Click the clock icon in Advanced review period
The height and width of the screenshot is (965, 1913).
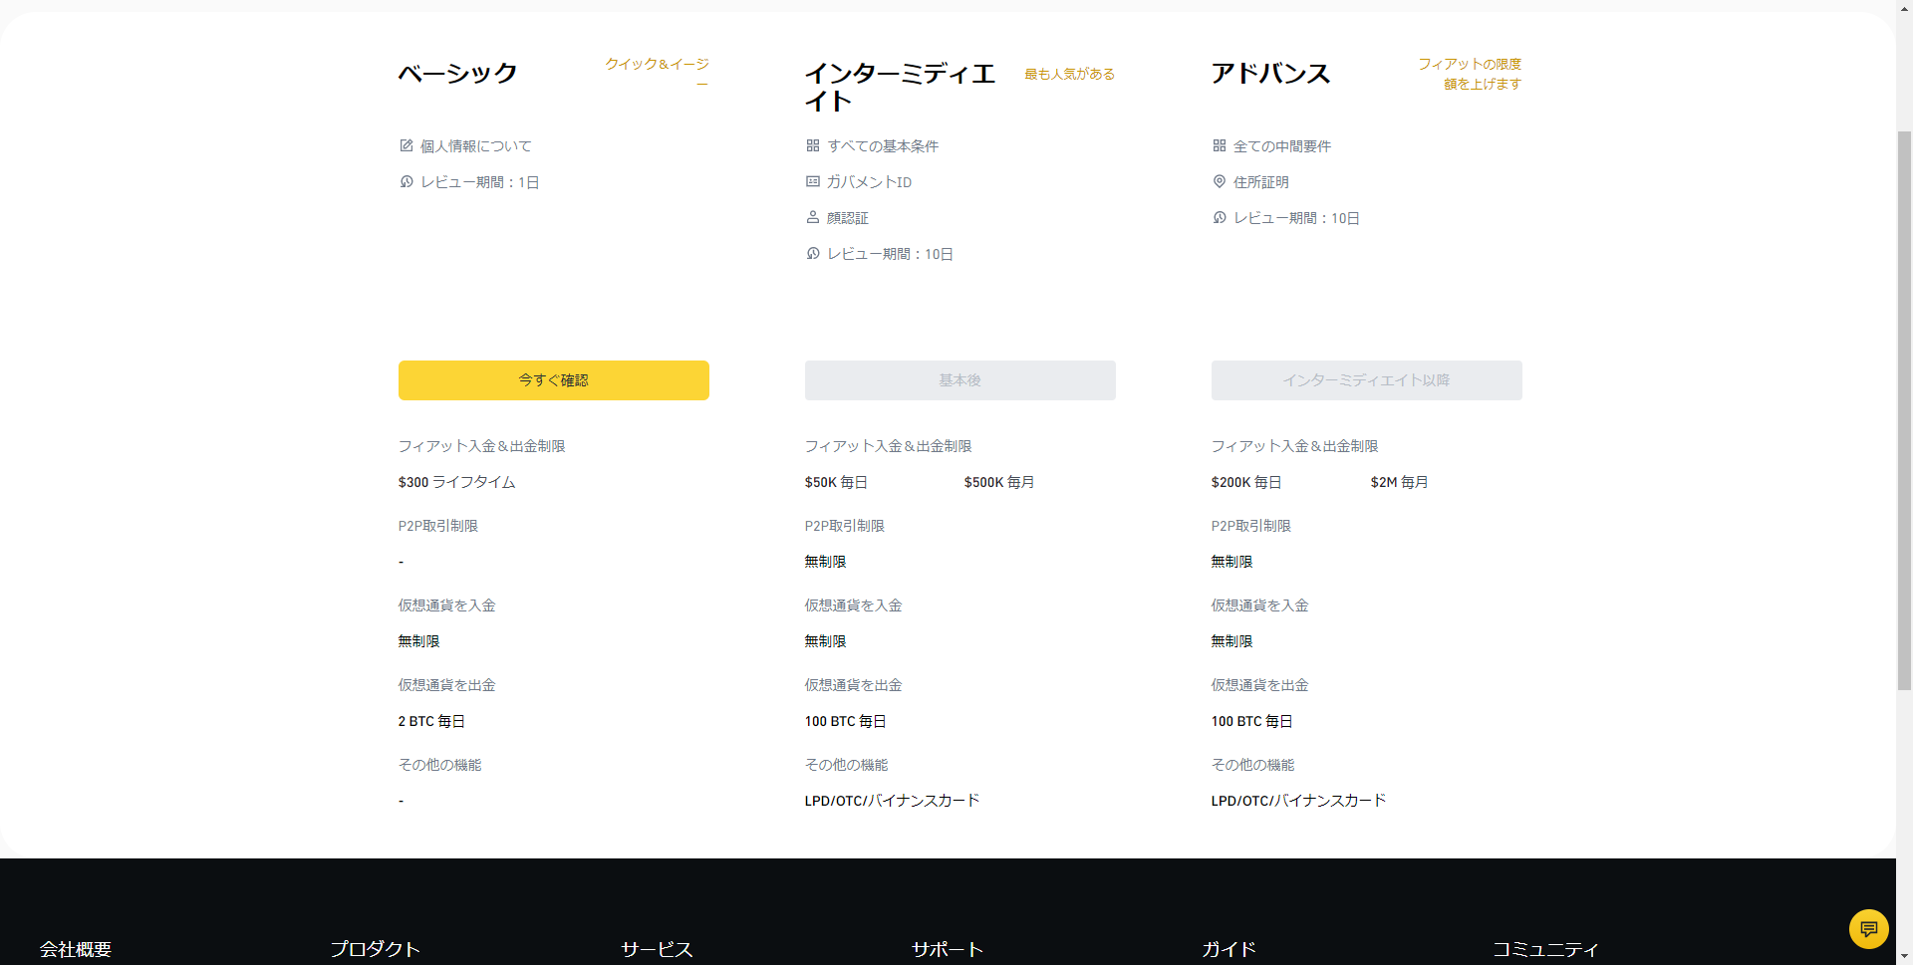(1220, 217)
